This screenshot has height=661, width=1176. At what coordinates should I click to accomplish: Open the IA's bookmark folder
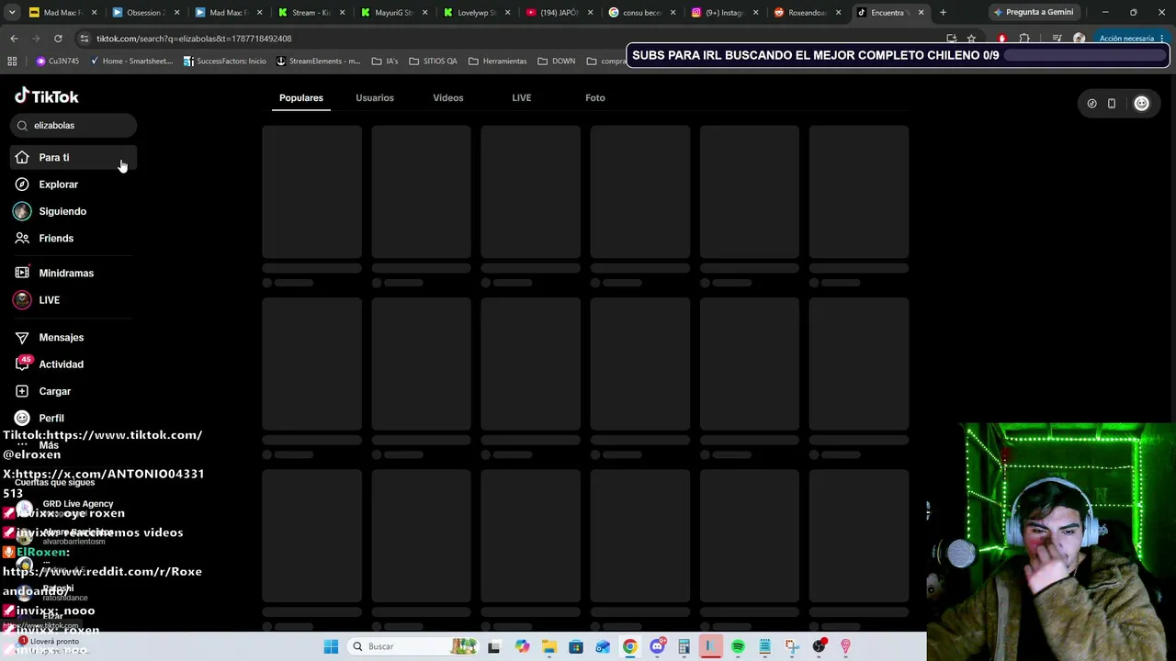coord(385,62)
